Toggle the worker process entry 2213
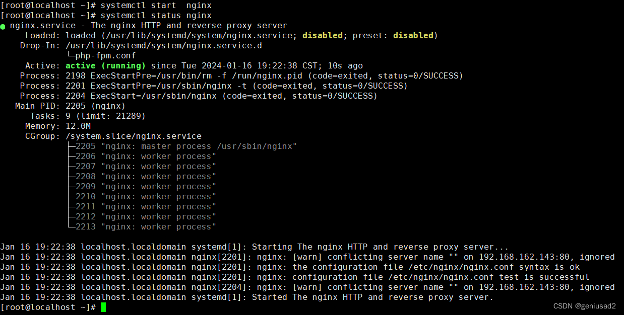Viewport: 624px width, 315px height. [x=146, y=226]
